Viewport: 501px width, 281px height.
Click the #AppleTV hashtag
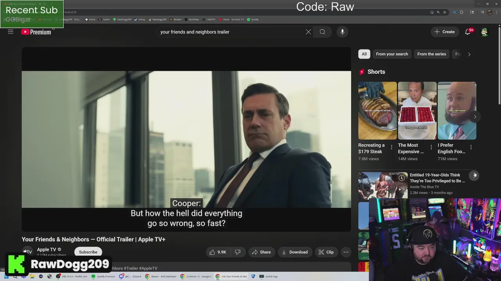(148, 268)
